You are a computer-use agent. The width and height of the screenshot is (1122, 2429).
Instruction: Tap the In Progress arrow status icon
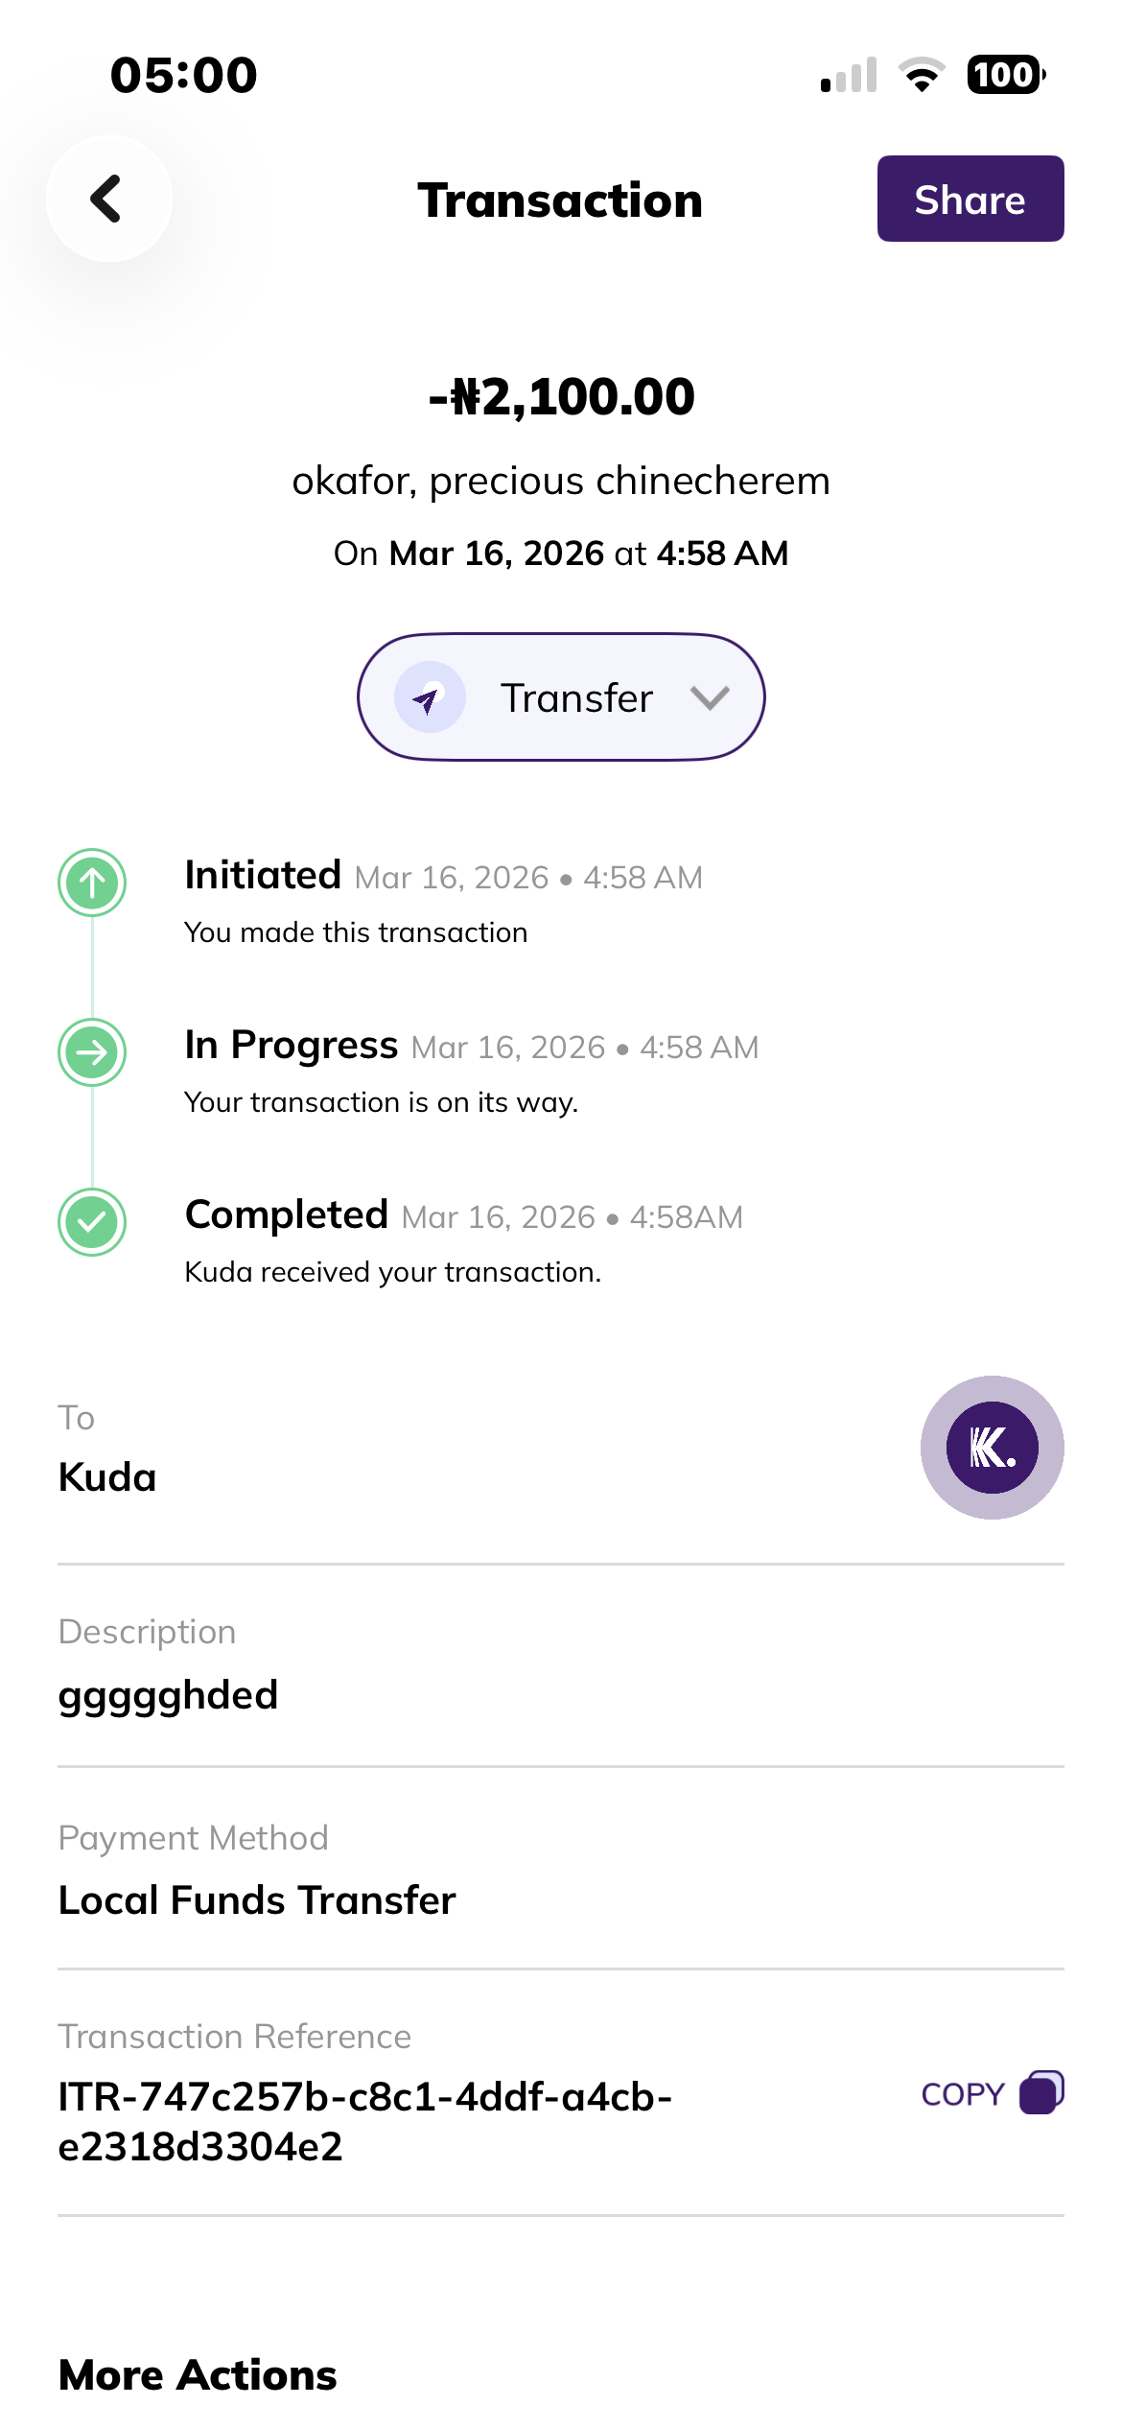click(92, 1052)
